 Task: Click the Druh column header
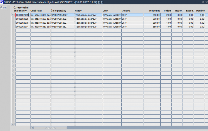click(106, 11)
